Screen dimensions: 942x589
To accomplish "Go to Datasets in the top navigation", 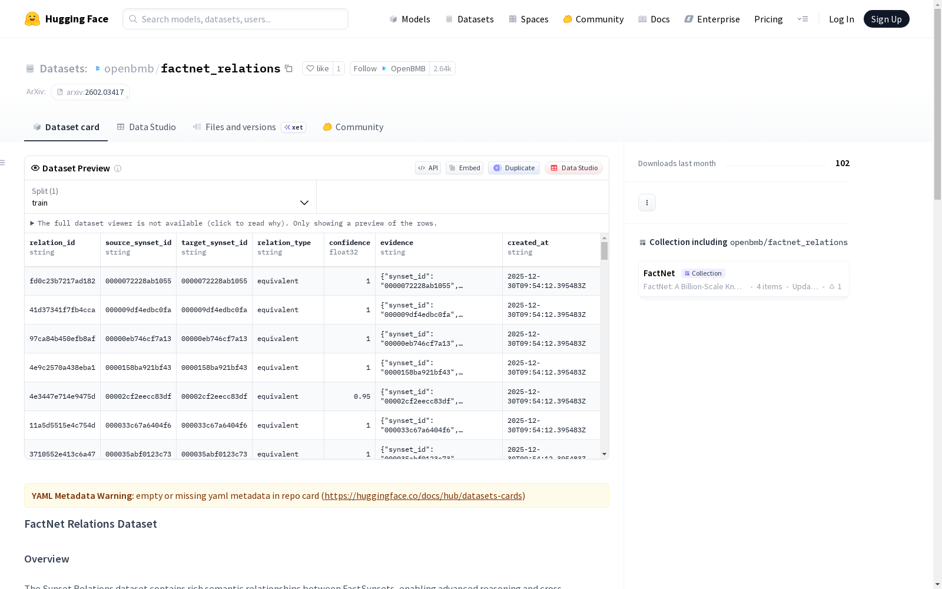I will click(469, 19).
